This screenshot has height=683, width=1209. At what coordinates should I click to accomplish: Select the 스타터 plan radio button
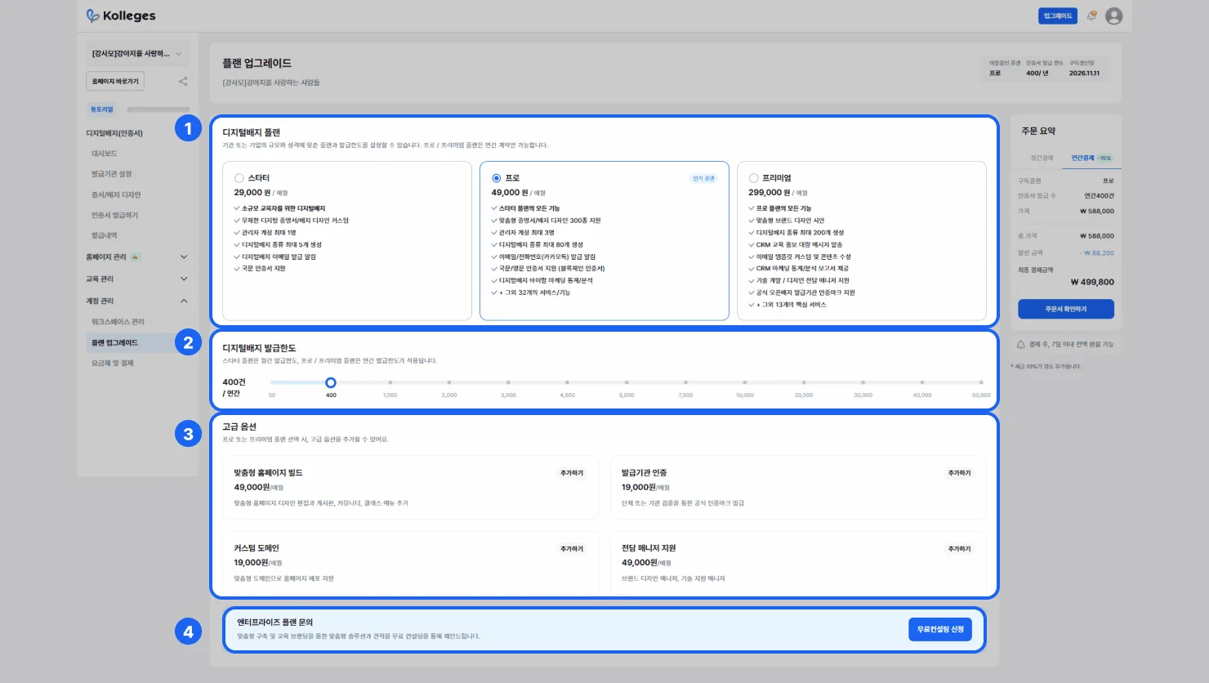pos(239,178)
